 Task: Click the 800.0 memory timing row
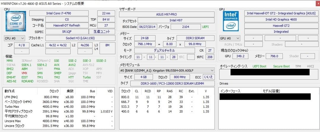coord(167,97)
